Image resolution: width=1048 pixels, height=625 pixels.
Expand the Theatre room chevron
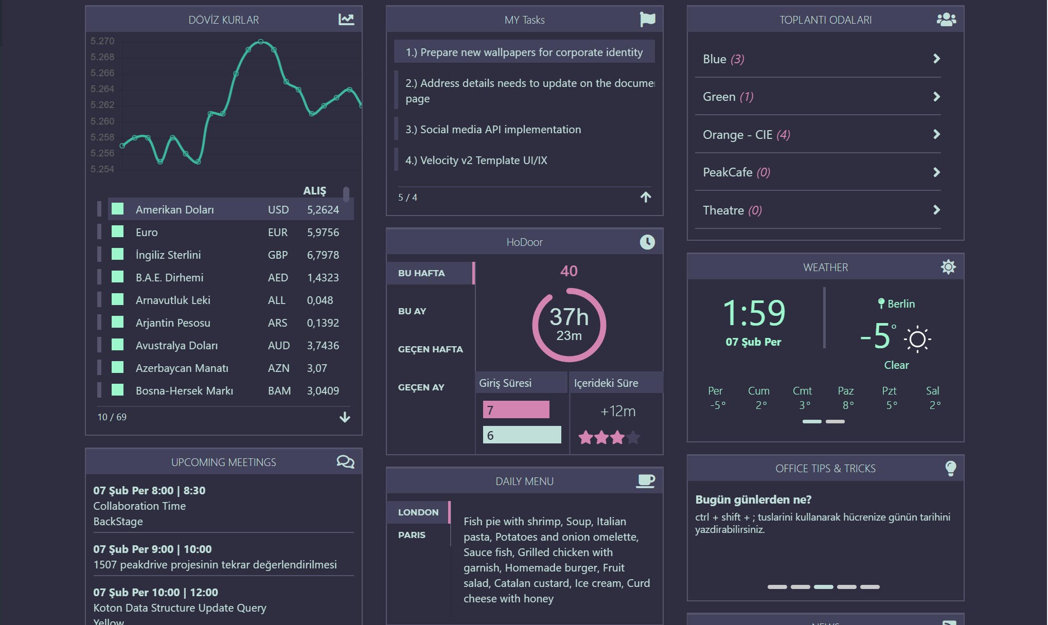point(936,210)
